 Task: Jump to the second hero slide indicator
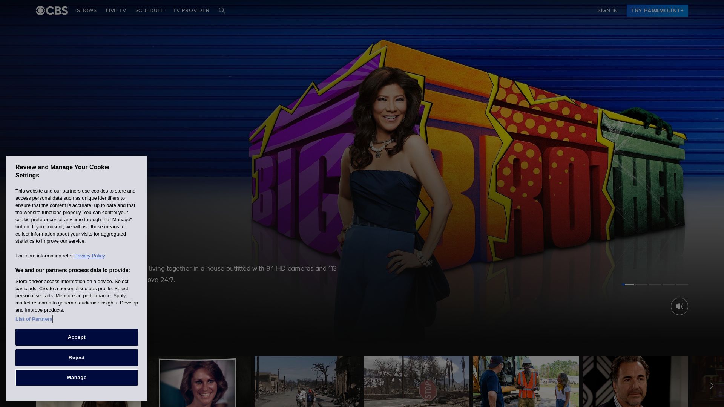point(641,285)
